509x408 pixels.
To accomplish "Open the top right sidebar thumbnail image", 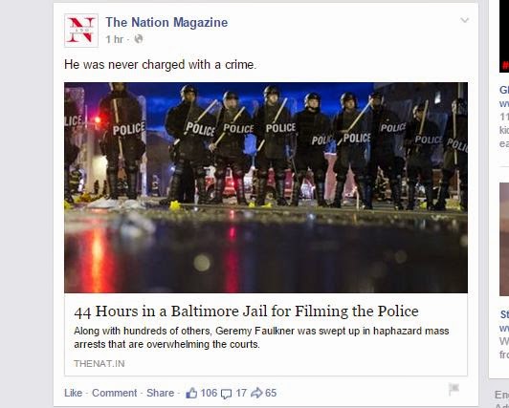I will 504,36.
